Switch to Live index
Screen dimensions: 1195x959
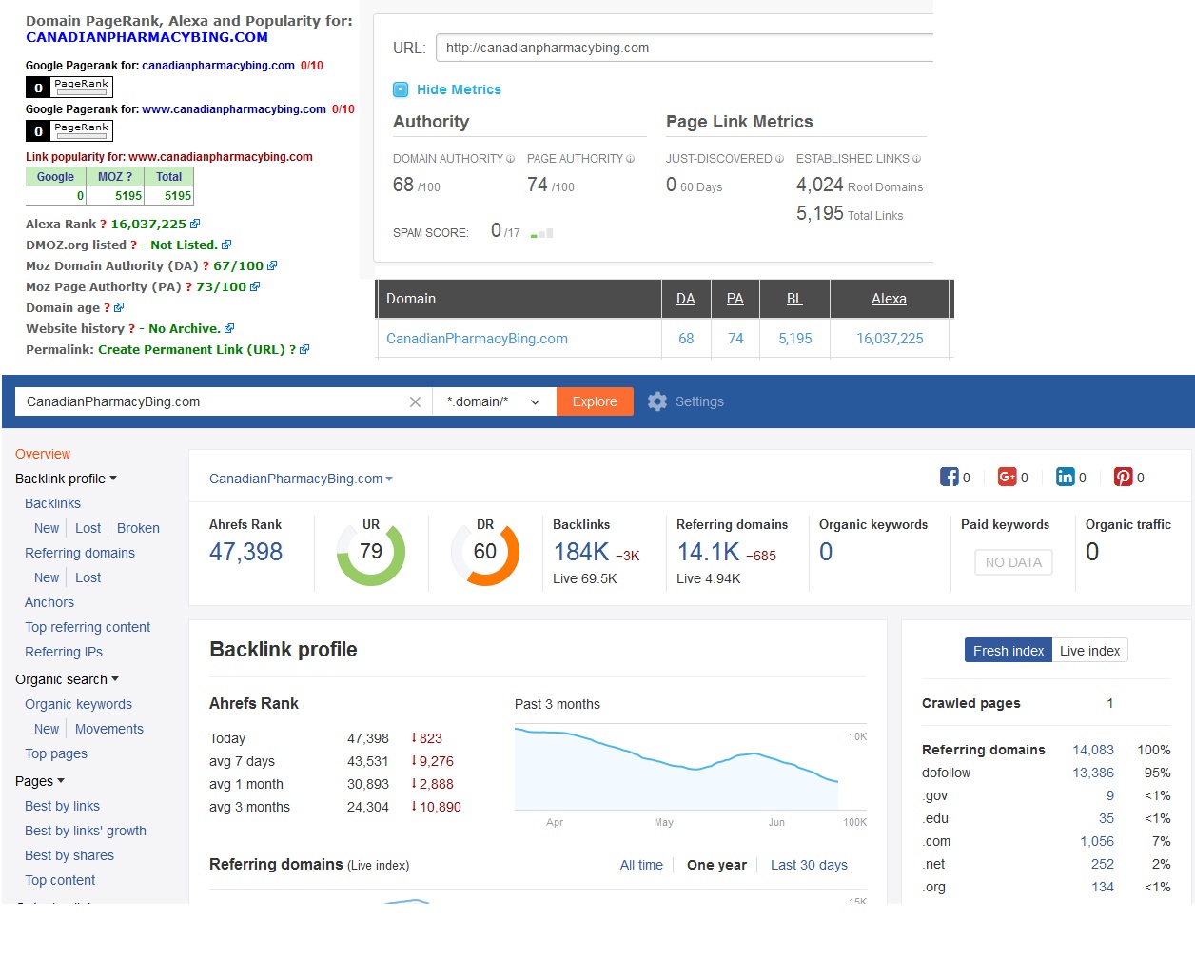[1089, 651]
